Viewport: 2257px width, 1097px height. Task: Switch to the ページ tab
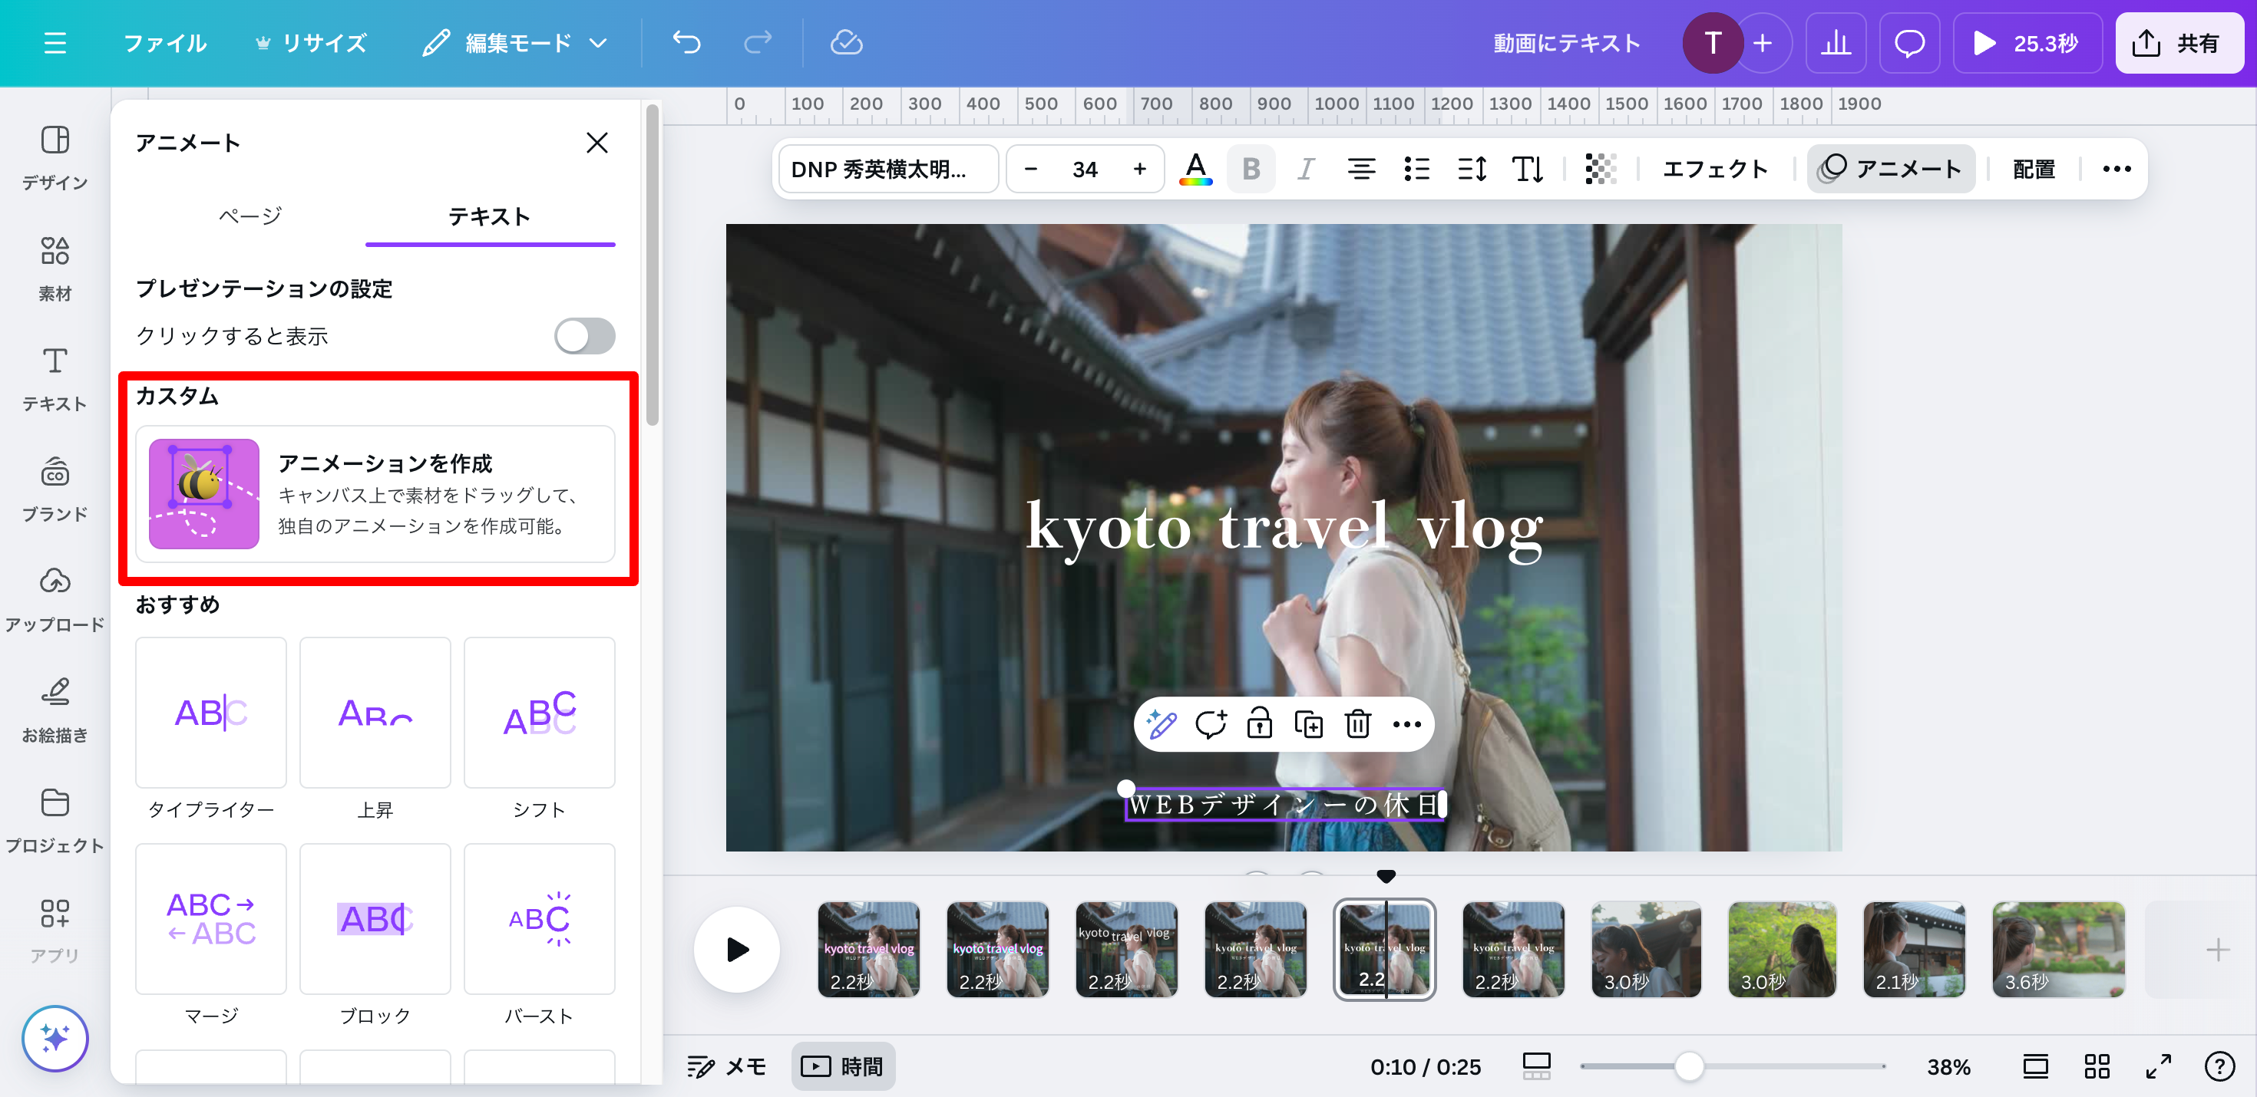pos(250,216)
